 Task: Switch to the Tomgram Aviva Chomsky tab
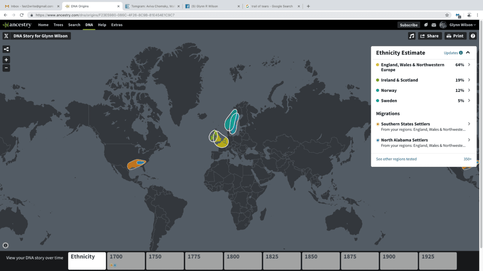[x=153, y=6]
